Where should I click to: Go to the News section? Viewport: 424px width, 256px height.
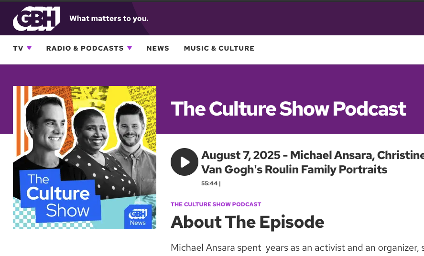coord(158,48)
